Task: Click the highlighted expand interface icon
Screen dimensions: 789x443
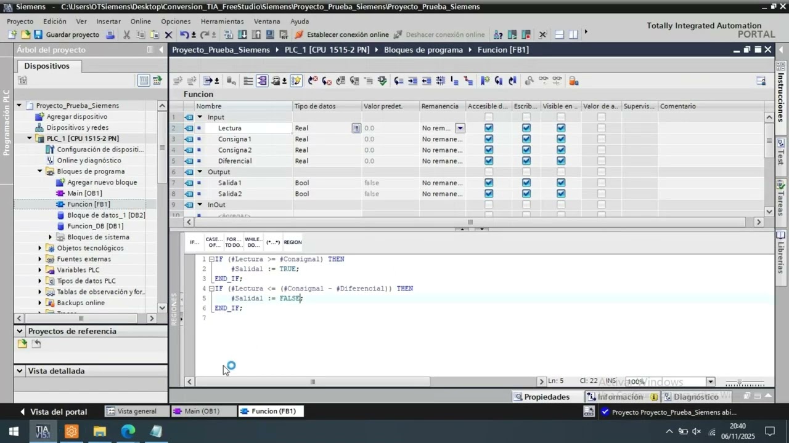Action: click(x=262, y=81)
